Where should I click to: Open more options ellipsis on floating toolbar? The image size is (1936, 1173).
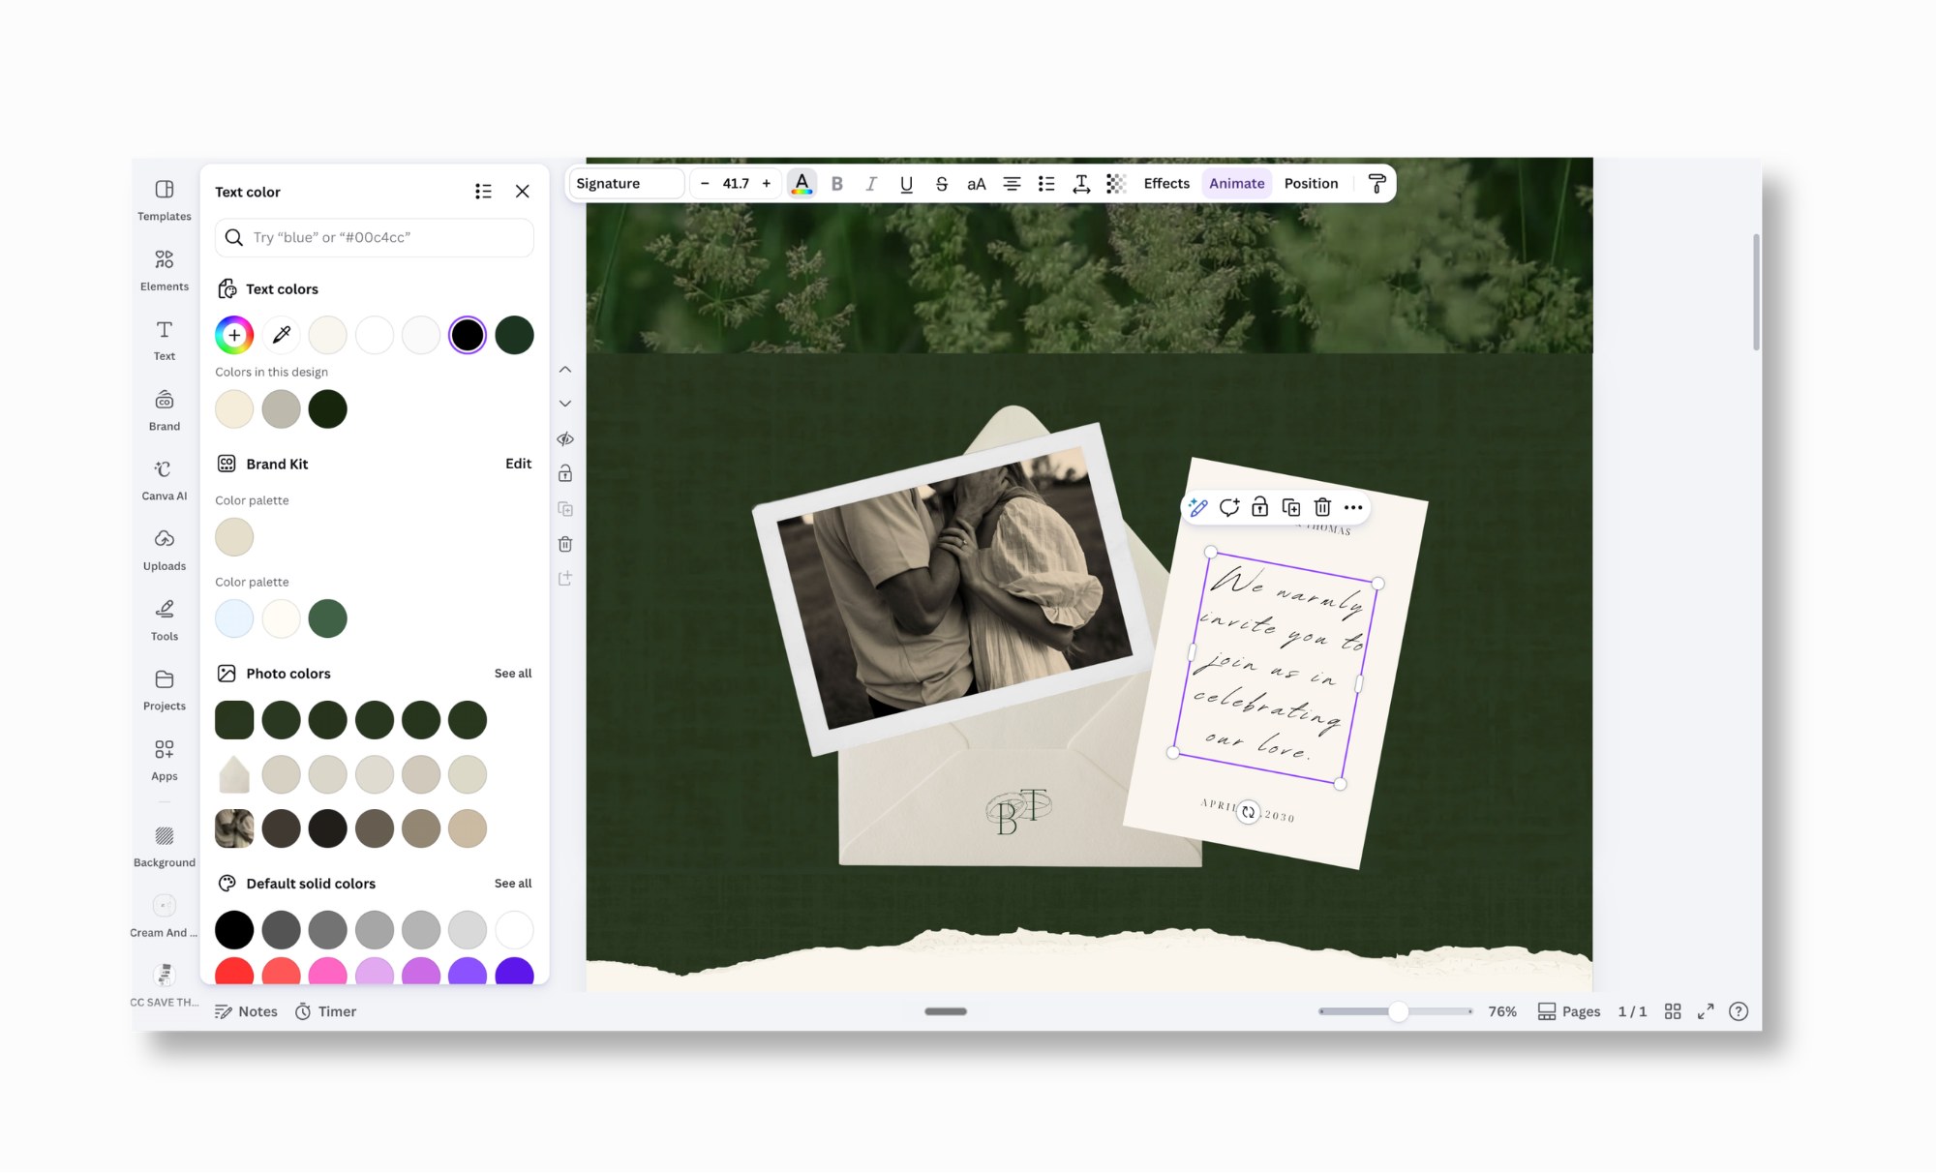(1353, 507)
